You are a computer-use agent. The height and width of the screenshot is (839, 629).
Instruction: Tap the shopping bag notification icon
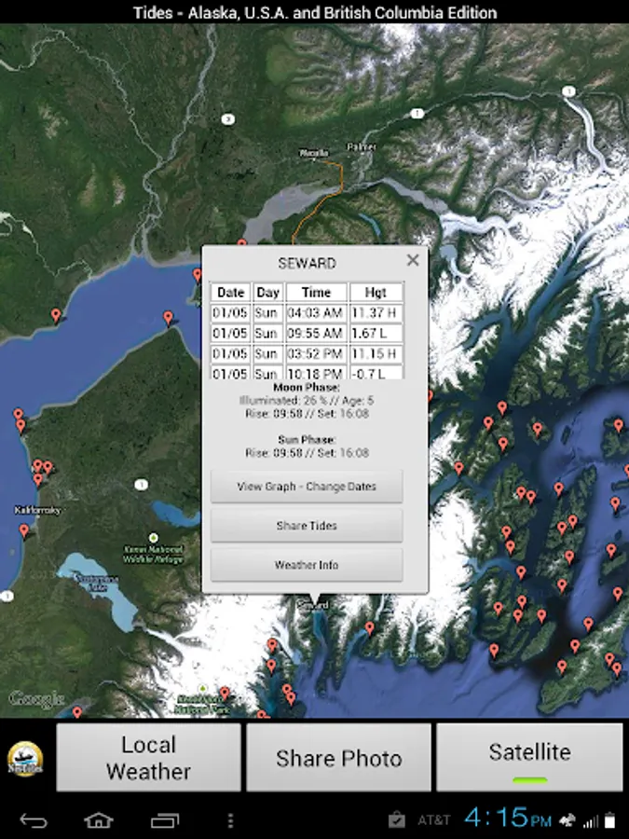click(x=396, y=819)
